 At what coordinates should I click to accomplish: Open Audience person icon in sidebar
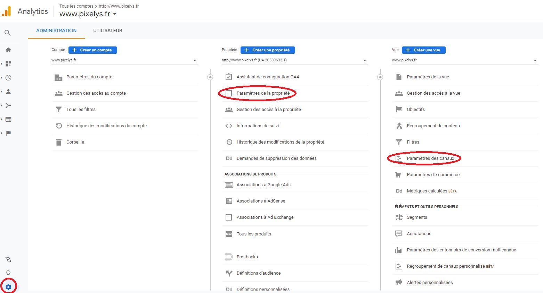pyautogui.click(x=8, y=92)
